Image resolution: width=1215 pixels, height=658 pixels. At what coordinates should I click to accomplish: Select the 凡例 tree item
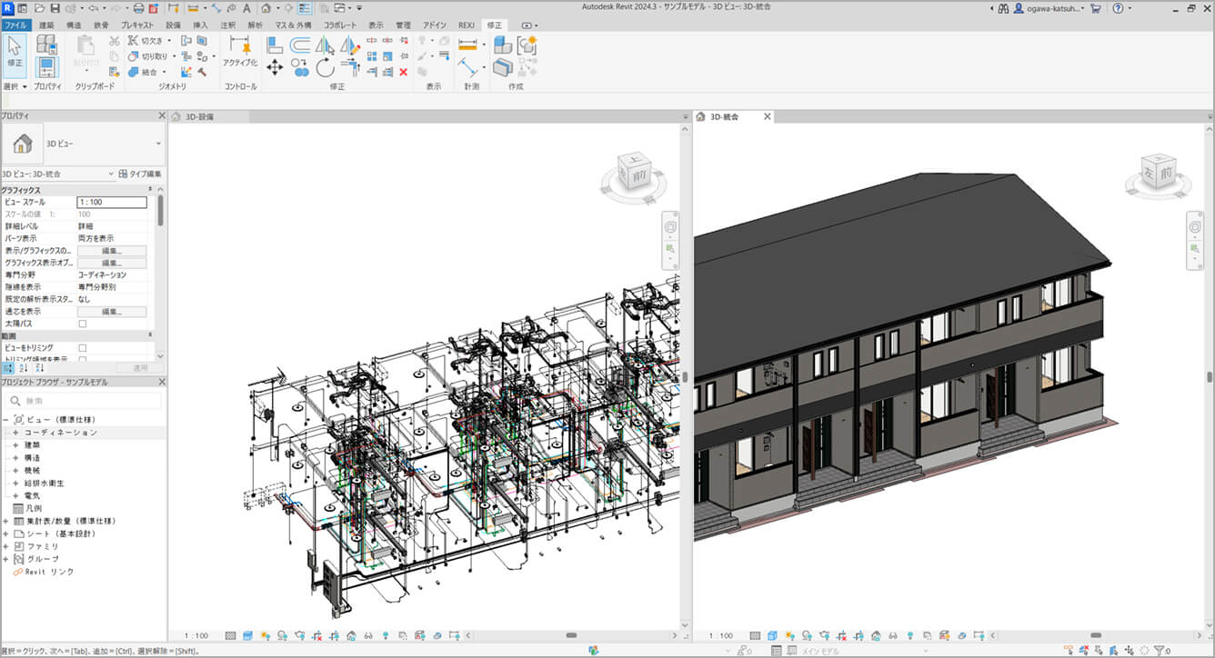[34, 509]
